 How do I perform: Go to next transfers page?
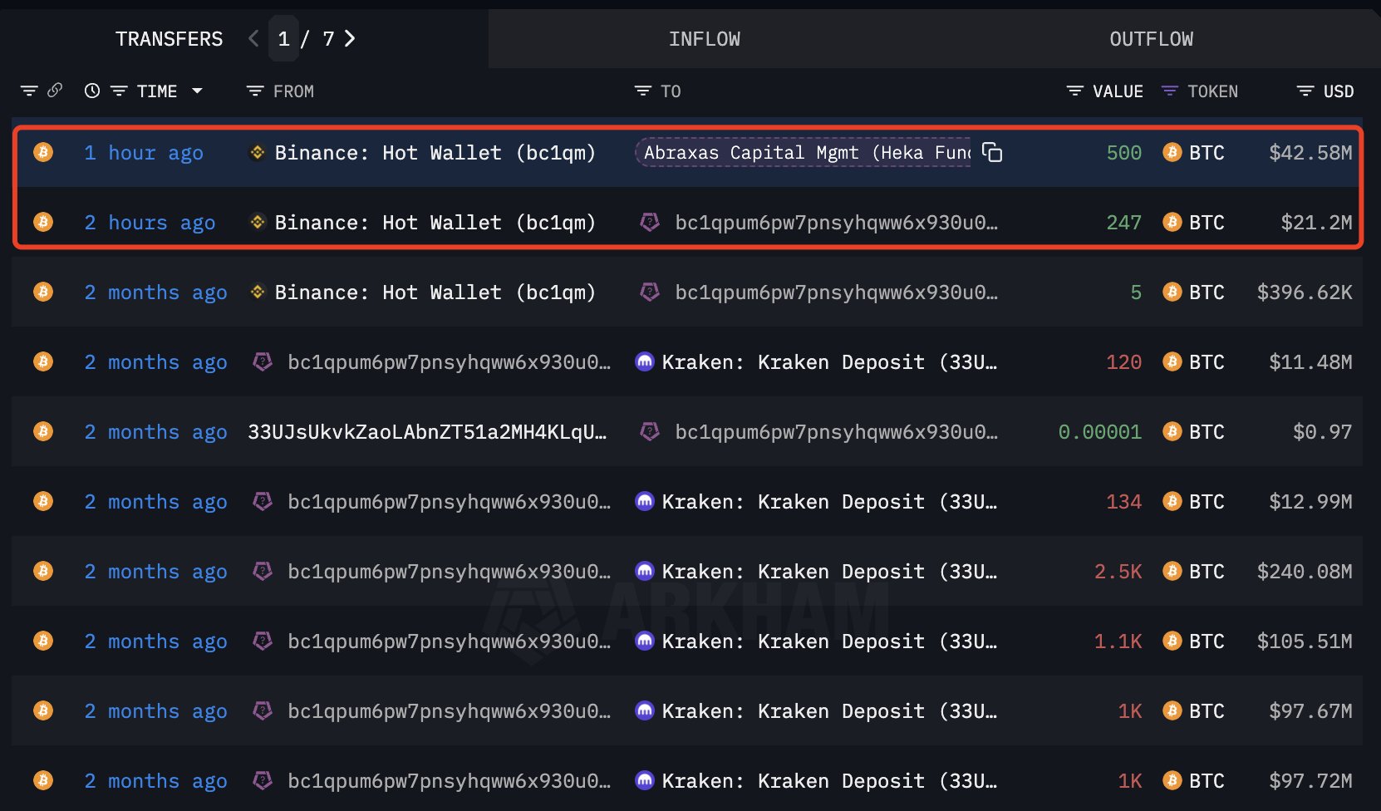[350, 38]
